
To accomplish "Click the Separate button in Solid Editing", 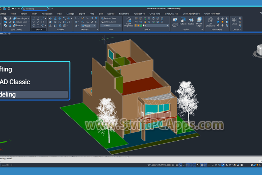I will coord(18,26).
